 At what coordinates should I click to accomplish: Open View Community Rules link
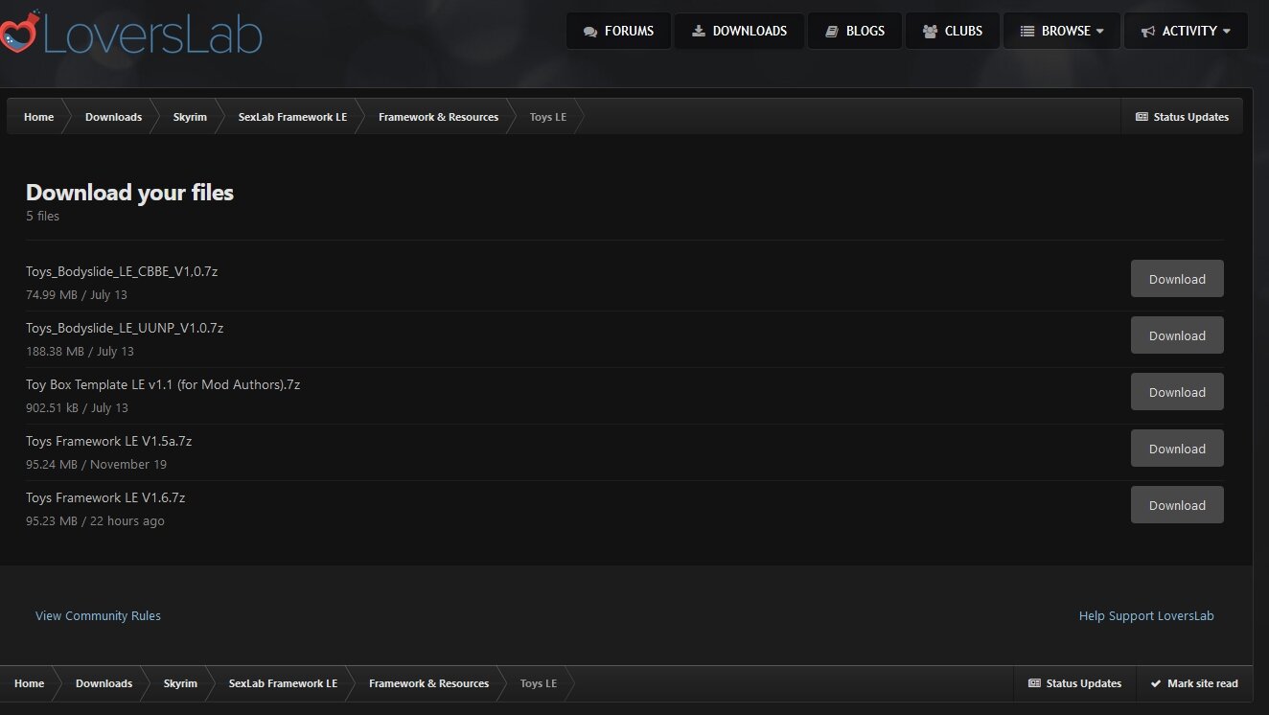[x=98, y=616]
